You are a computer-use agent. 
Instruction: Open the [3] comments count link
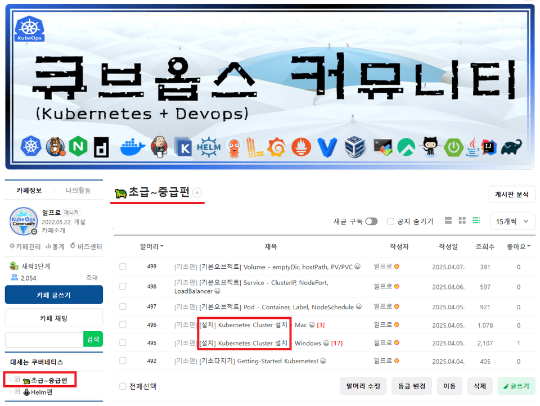click(321, 324)
